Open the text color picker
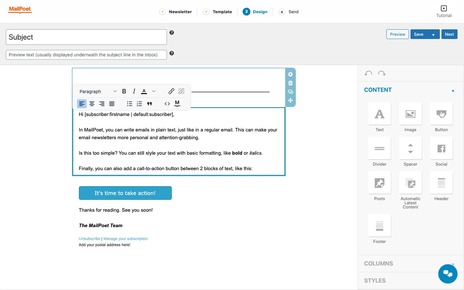 tap(144, 91)
